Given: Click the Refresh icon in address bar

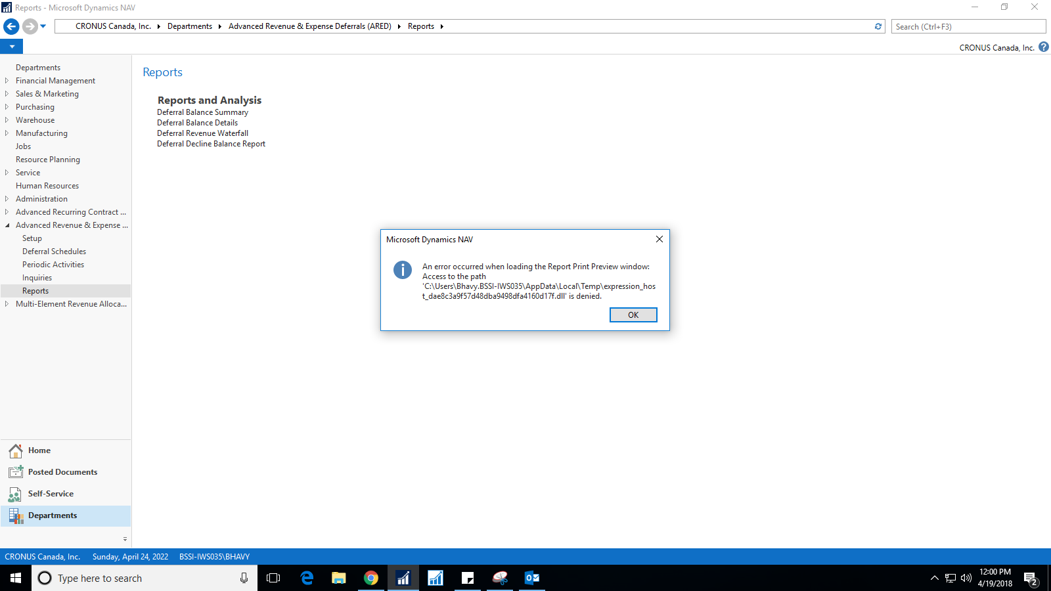Looking at the screenshot, I should pos(878,26).
